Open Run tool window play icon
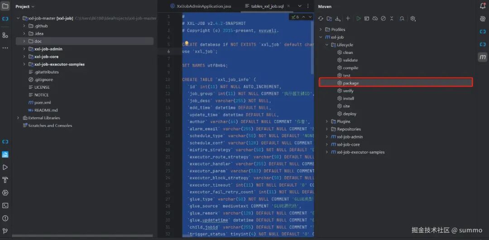The width and height of the screenshot is (489, 240). [5, 167]
